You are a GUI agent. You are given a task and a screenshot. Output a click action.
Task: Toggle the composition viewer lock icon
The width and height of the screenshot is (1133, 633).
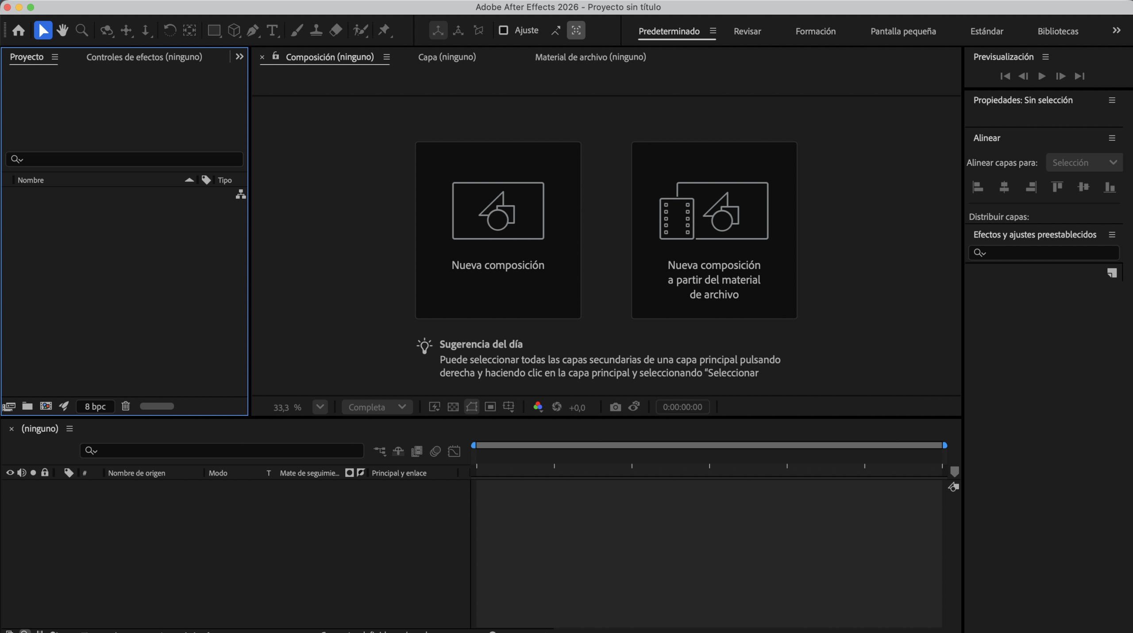coord(276,56)
